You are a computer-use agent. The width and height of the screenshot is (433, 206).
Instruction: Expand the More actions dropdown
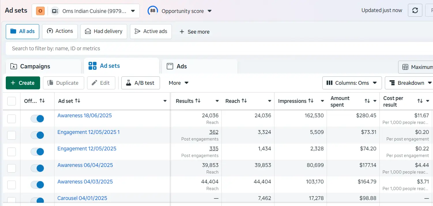coord(178,83)
